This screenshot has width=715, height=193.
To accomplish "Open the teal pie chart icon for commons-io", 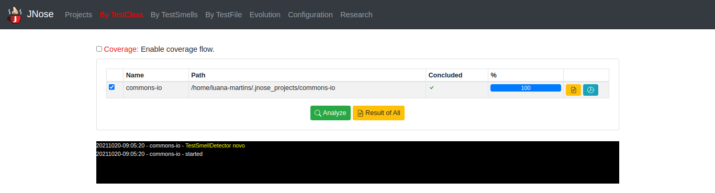I will [x=590, y=90].
